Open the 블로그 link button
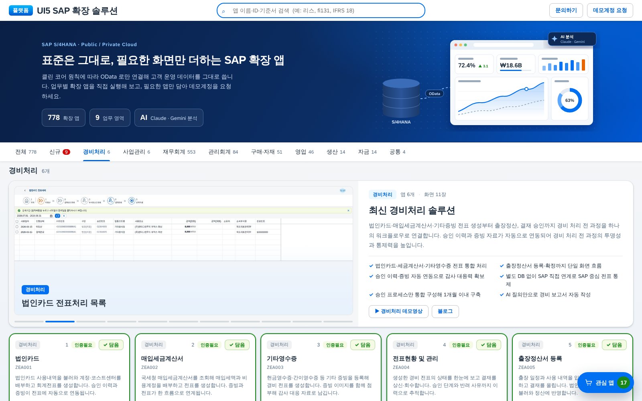 [445, 312]
